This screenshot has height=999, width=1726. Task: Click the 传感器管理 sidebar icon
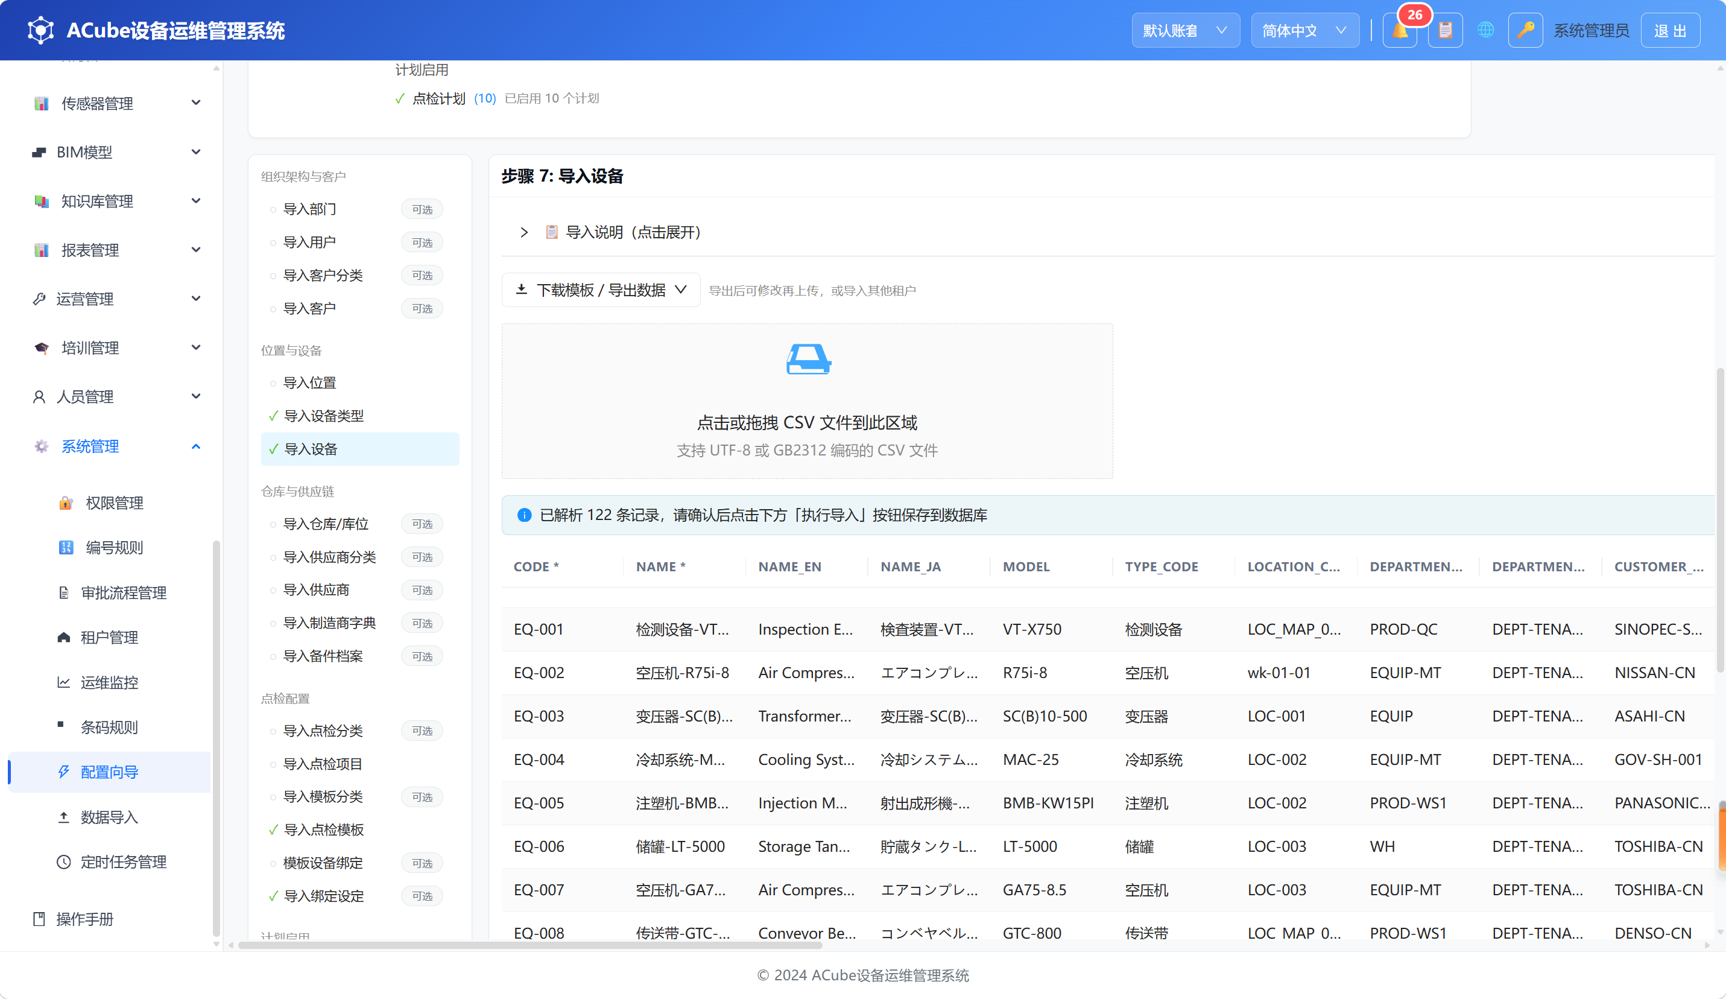41,104
